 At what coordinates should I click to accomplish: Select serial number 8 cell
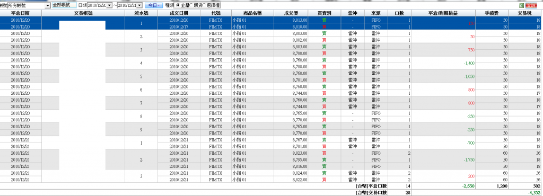coord(141,116)
